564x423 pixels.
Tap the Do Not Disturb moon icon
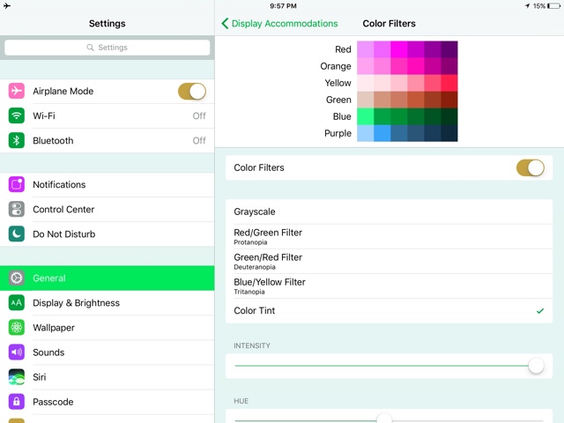[17, 234]
